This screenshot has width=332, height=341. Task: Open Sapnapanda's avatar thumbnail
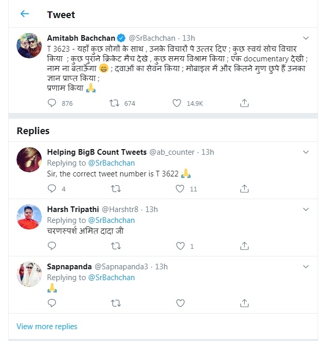click(29, 274)
